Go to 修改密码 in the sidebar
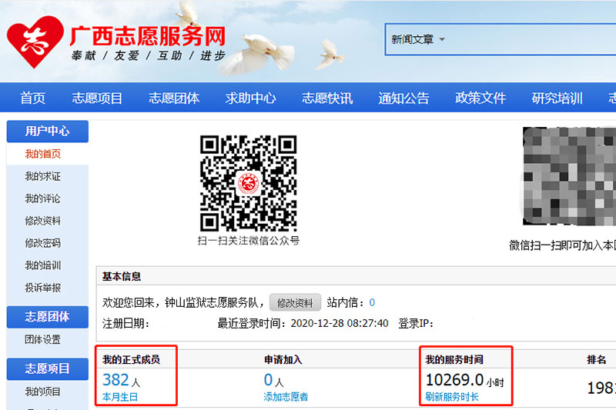Screen dimensions: 616x410 click(x=43, y=243)
